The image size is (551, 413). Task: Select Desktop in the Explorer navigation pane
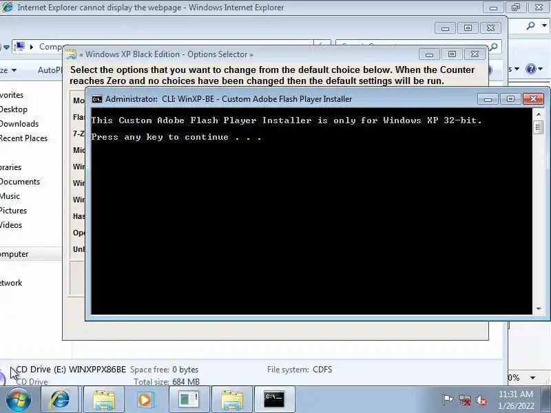[13, 109]
